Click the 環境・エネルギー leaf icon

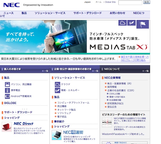click(57, 90)
